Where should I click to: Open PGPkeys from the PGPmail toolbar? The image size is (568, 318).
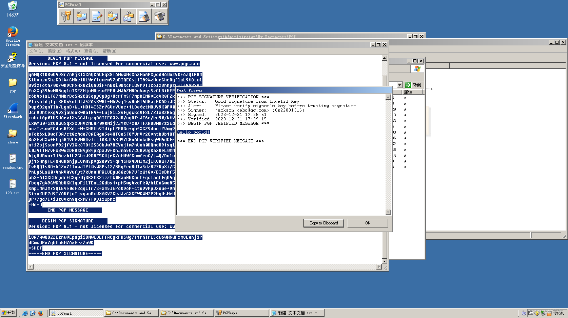pyautogui.click(x=66, y=16)
